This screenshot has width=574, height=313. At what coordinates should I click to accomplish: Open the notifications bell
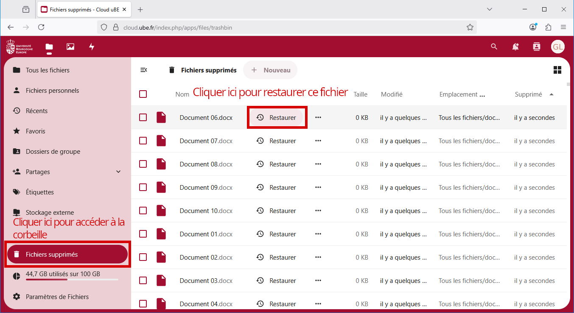(x=515, y=47)
